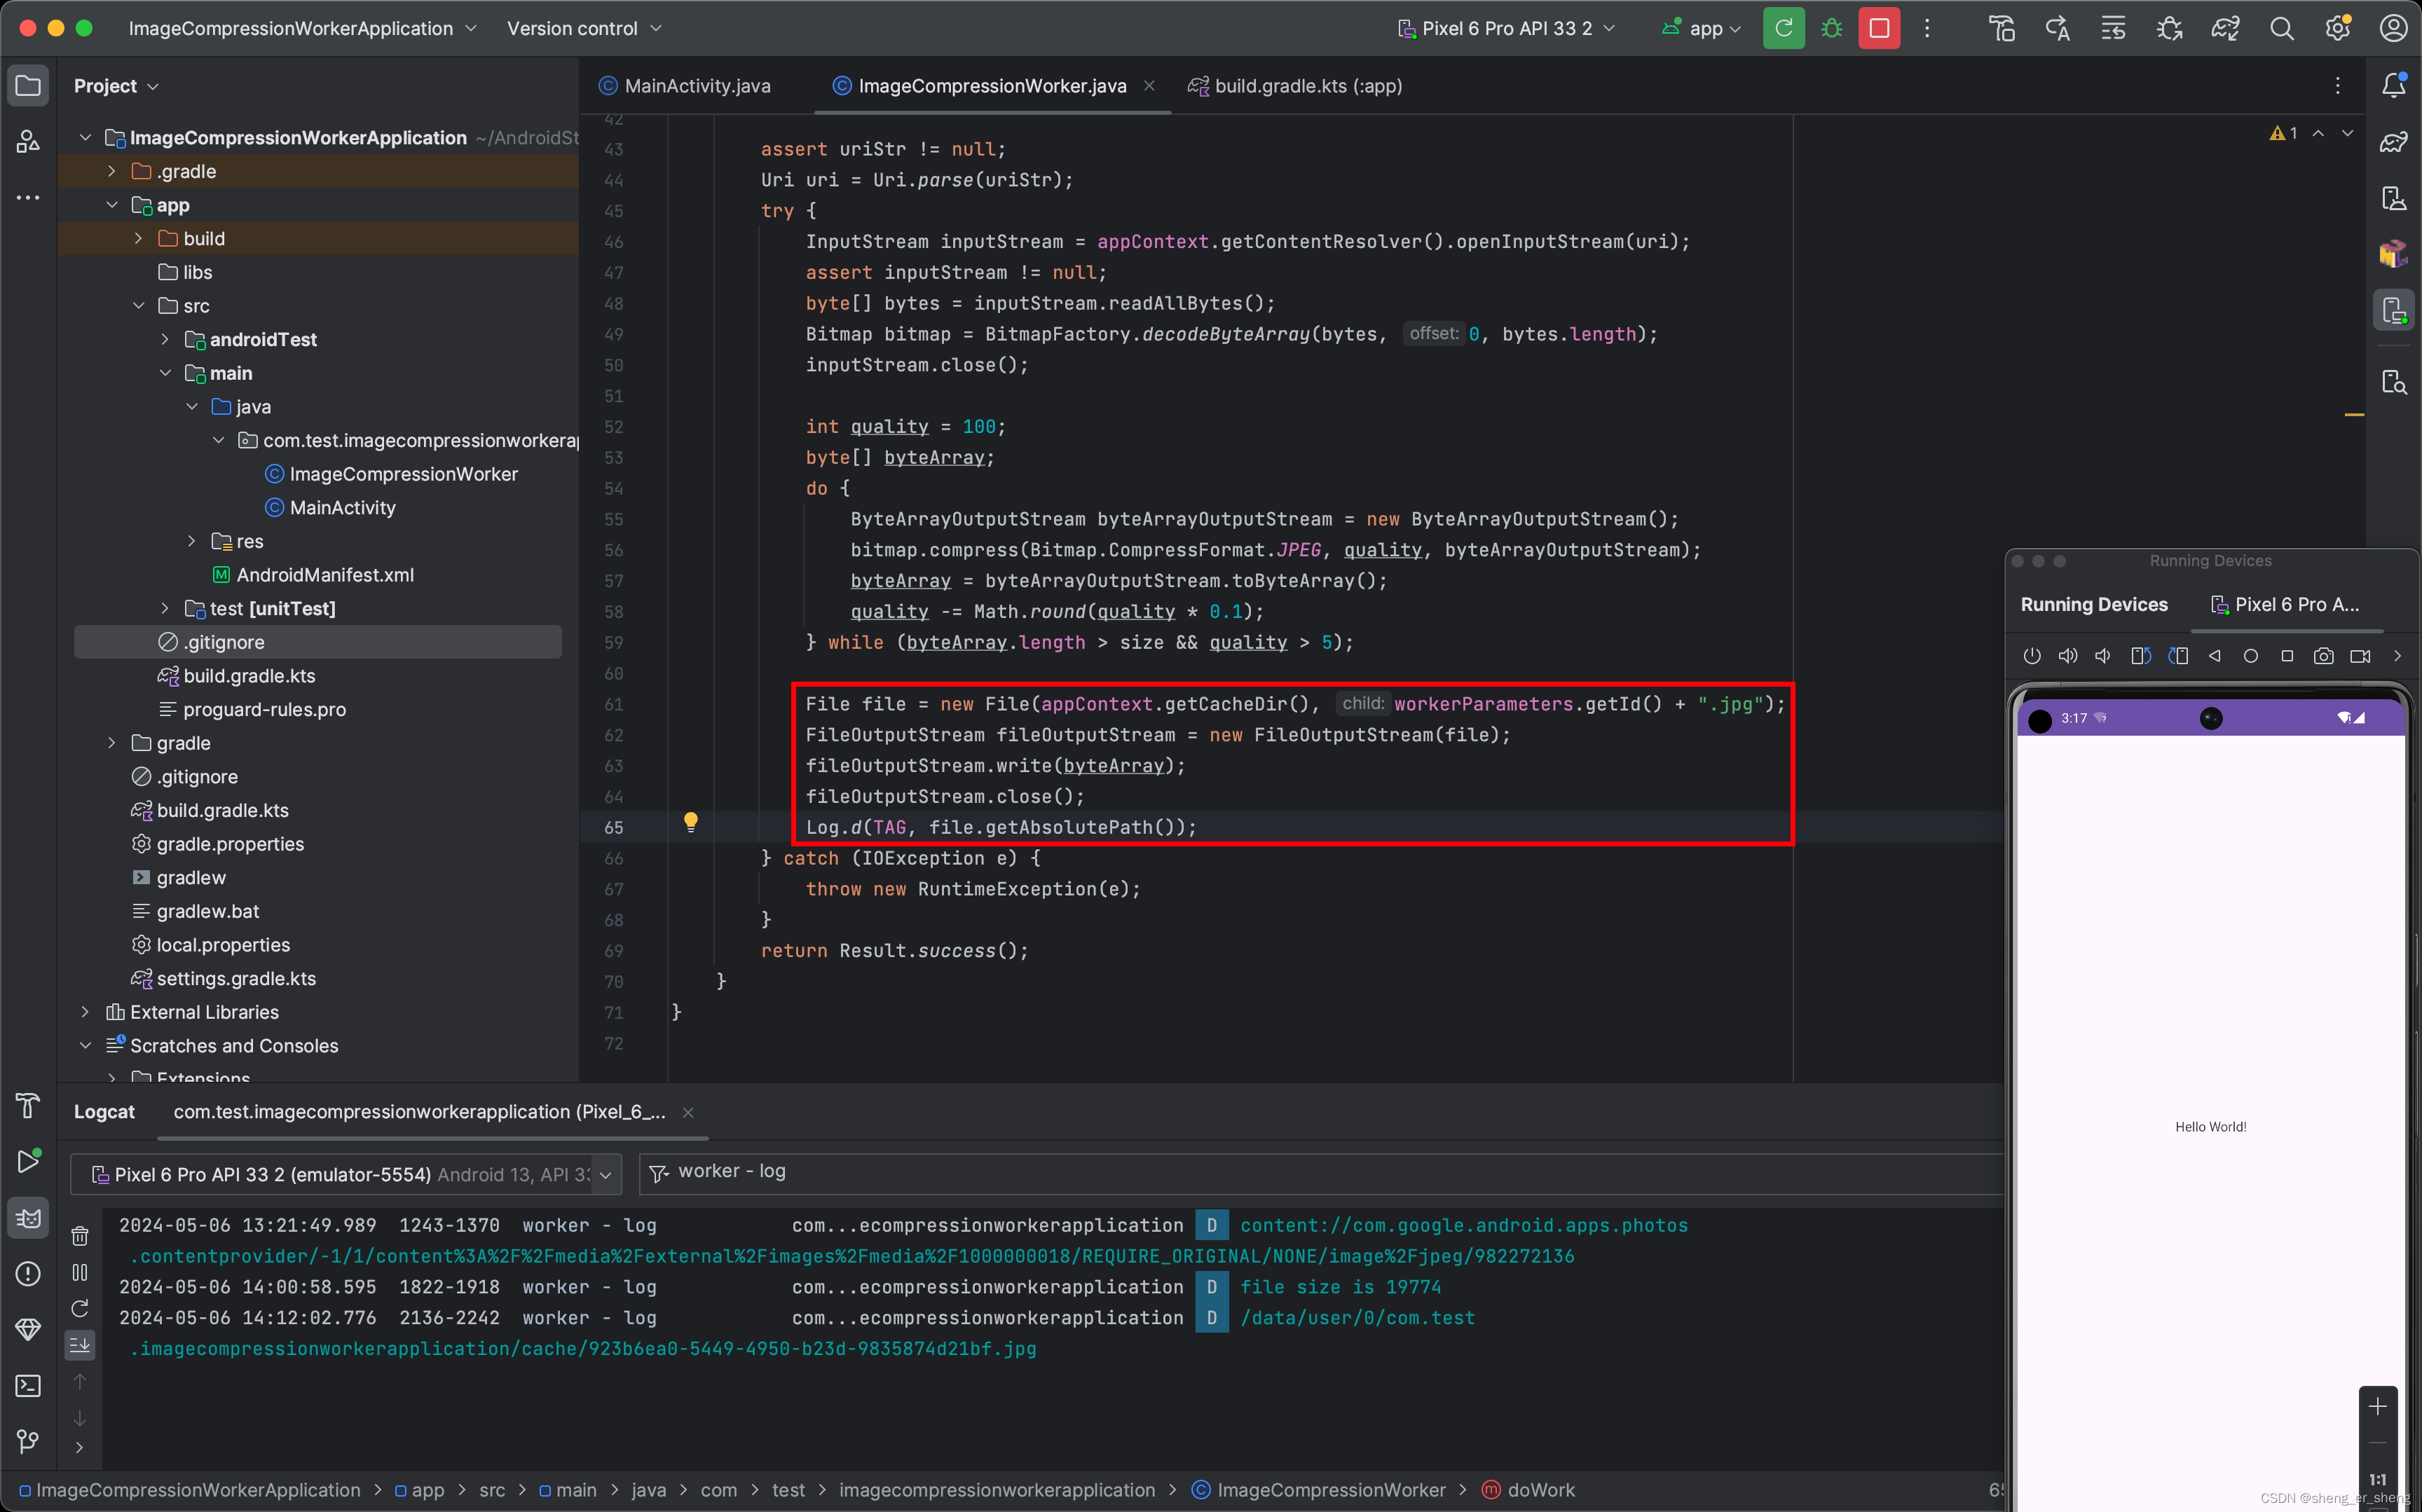The width and height of the screenshot is (2422, 1512).
Task: Expand the gradle folder in project tree
Action: [x=111, y=743]
